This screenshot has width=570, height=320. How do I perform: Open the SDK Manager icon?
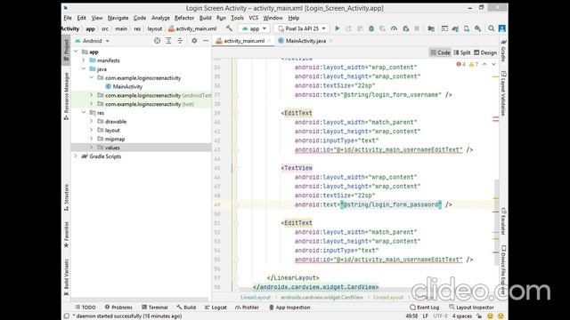coord(477,28)
